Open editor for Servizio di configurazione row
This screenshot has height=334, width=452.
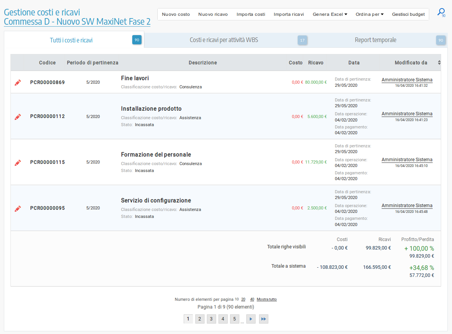click(x=18, y=208)
